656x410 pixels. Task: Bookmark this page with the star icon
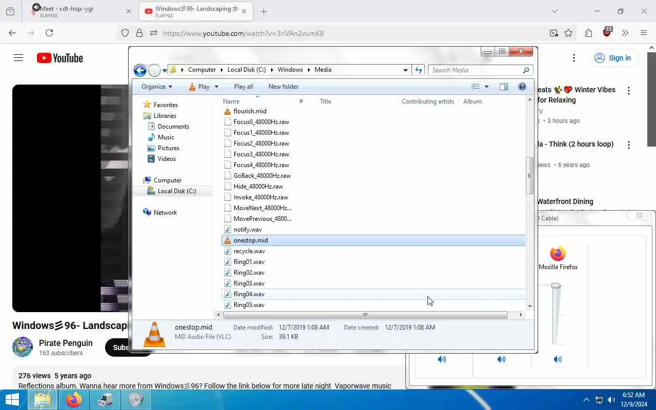click(x=568, y=33)
